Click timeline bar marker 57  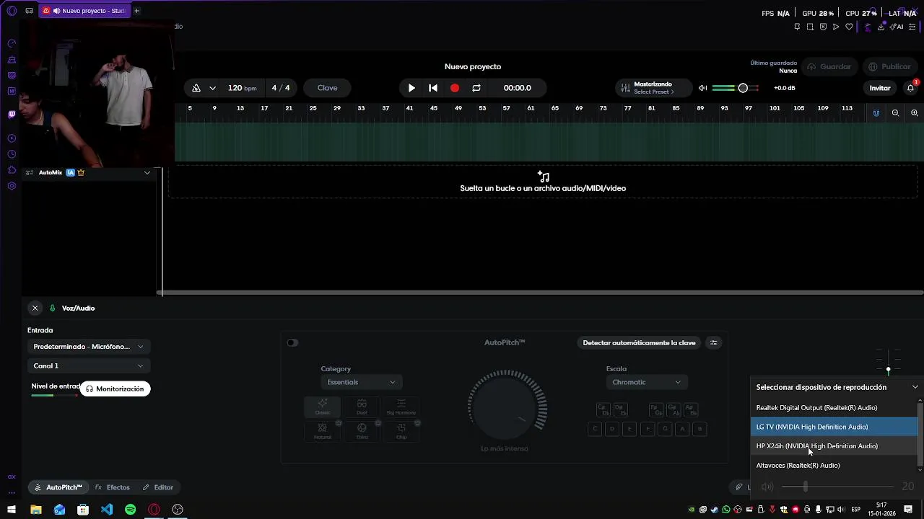click(x=506, y=108)
